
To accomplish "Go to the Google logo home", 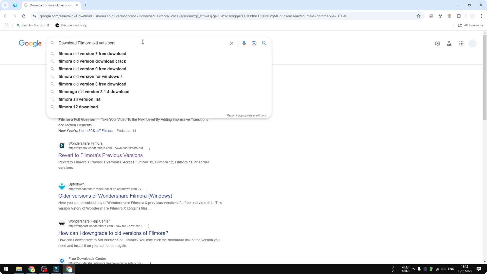I will (30, 43).
